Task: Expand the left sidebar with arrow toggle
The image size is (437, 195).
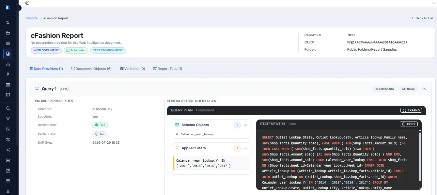Action: point(19,8)
